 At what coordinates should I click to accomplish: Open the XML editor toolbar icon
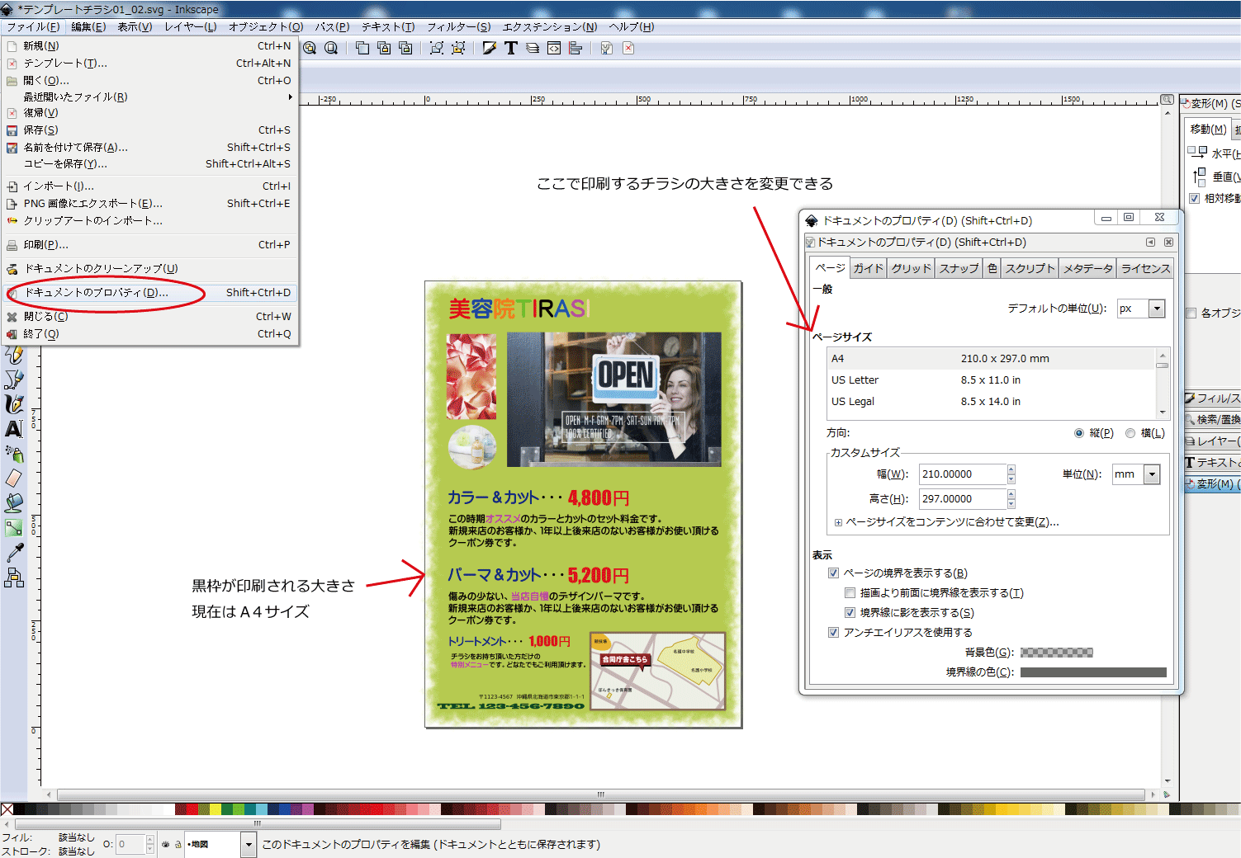[554, 48]
